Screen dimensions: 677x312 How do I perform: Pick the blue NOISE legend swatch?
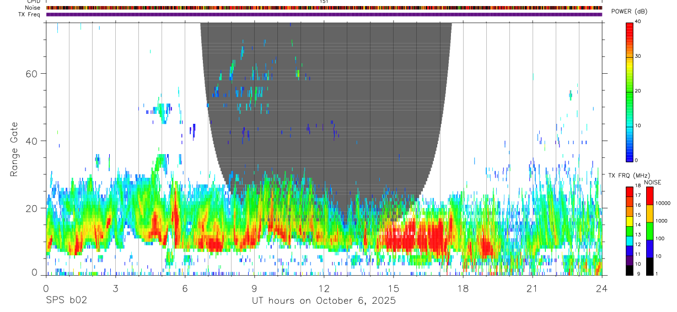649,248
